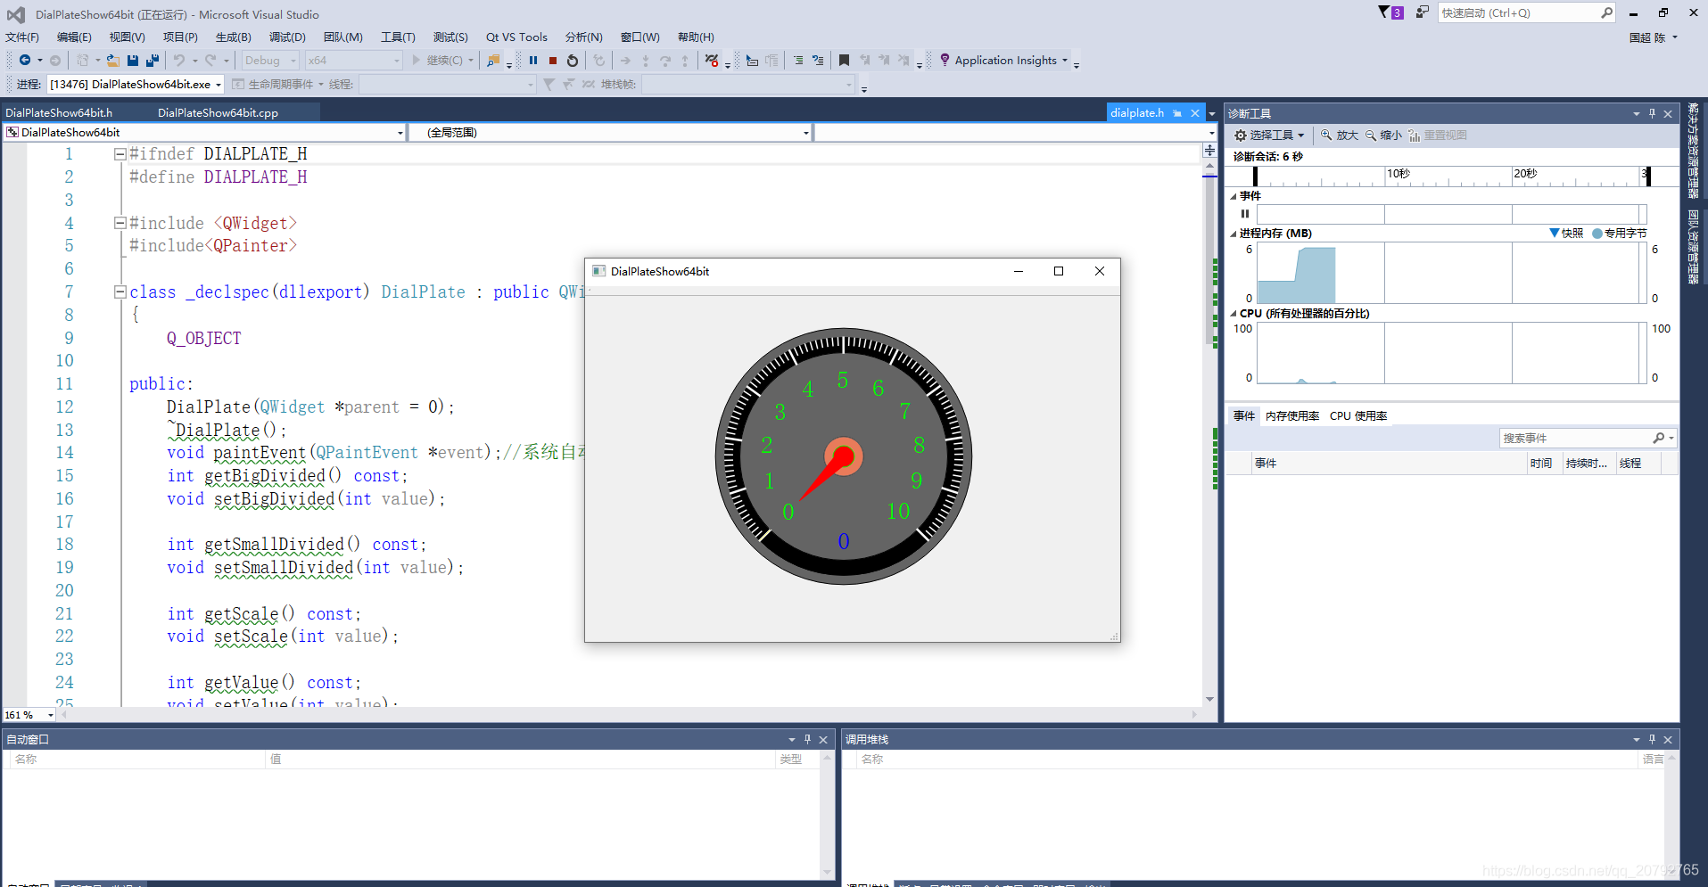
Task: Open file with the folder icon
Action: 112,61
